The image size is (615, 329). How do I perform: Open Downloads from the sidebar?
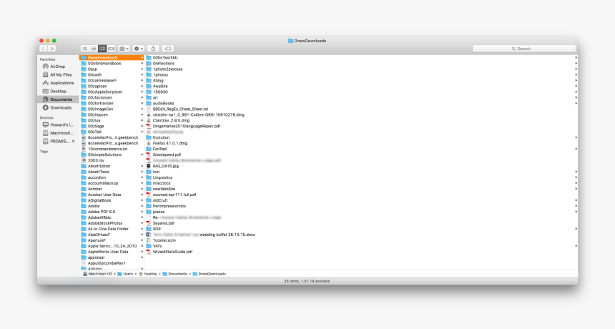click(58, 108)
